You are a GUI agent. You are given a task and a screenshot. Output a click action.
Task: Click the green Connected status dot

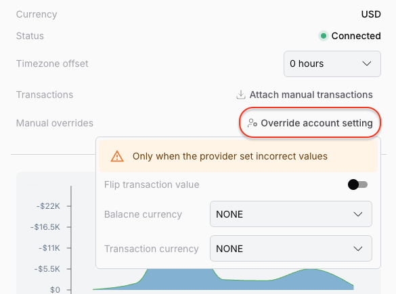pyautogui.click(x=324, y=36)
